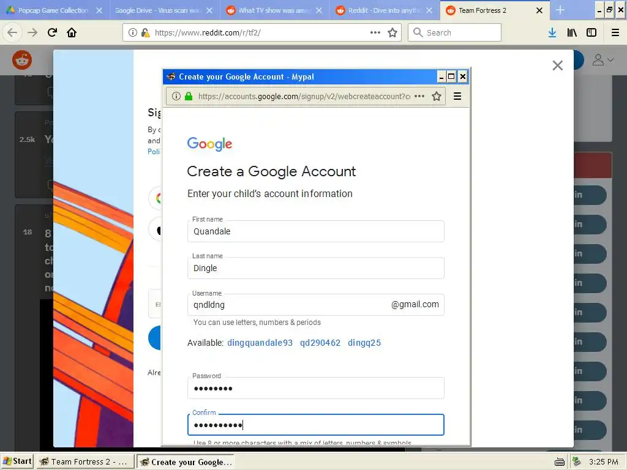Choose suggested username qd290462

(x=320, y=343)
